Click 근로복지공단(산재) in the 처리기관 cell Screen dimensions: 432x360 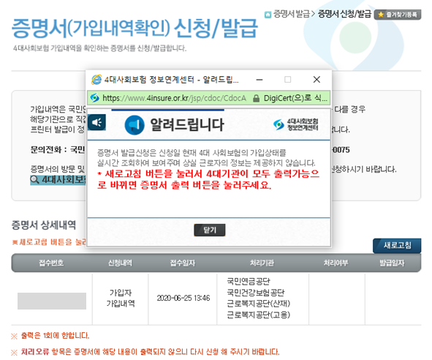pos(259,304)
